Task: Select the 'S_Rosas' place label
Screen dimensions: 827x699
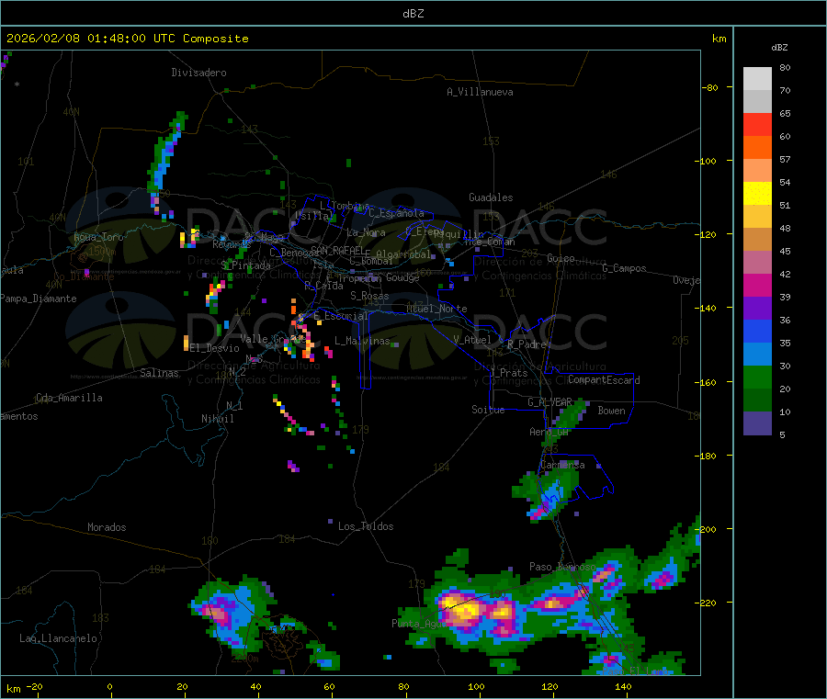Action: (x=369, y=296)
